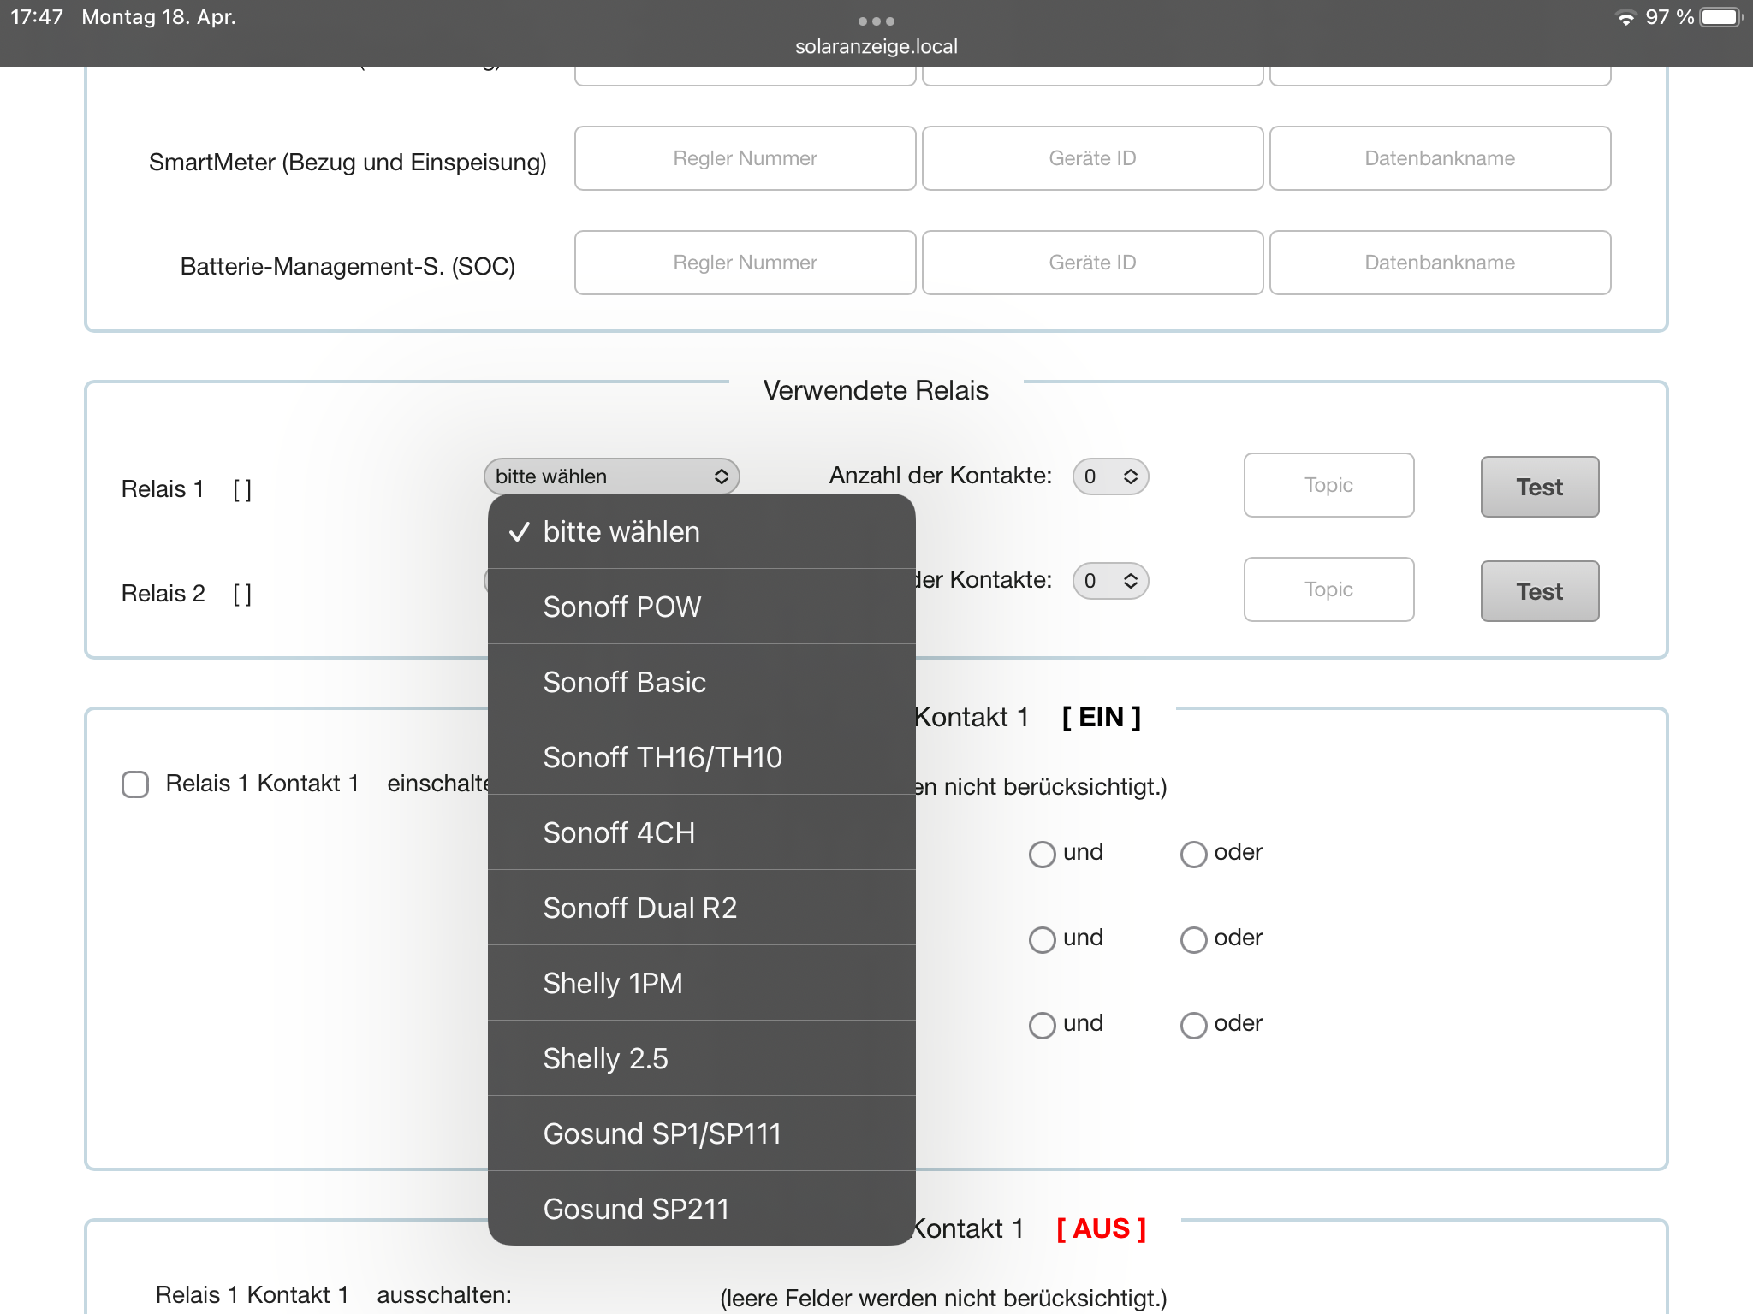1753x1314 pixels.
Task: Choose Sonoff POW from the list
Action: click(622, 607)
